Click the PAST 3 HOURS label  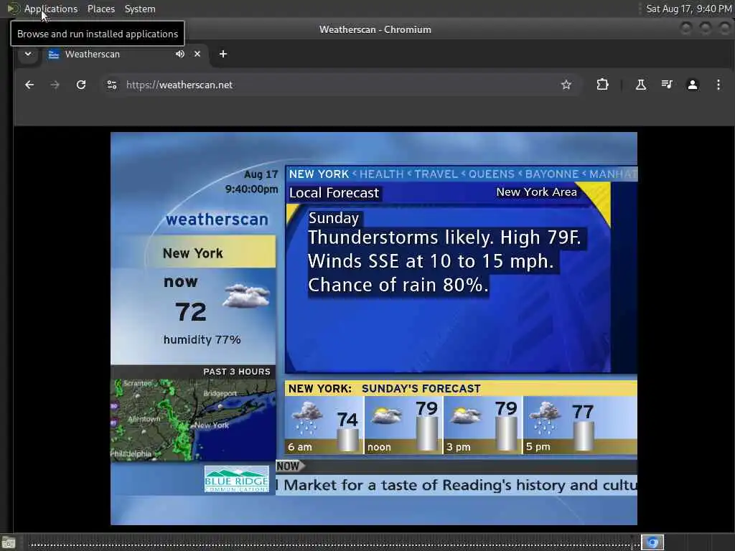(x=237, y=372)
